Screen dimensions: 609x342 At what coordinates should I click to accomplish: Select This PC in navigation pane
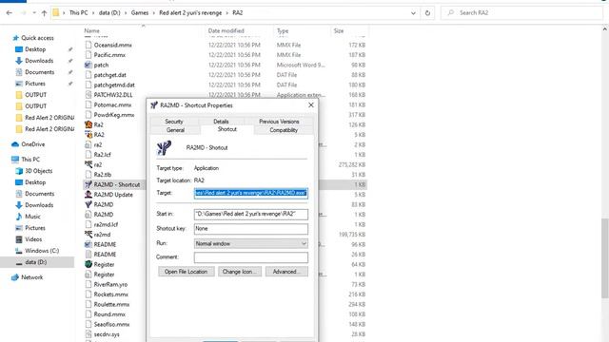pos(30,160)
